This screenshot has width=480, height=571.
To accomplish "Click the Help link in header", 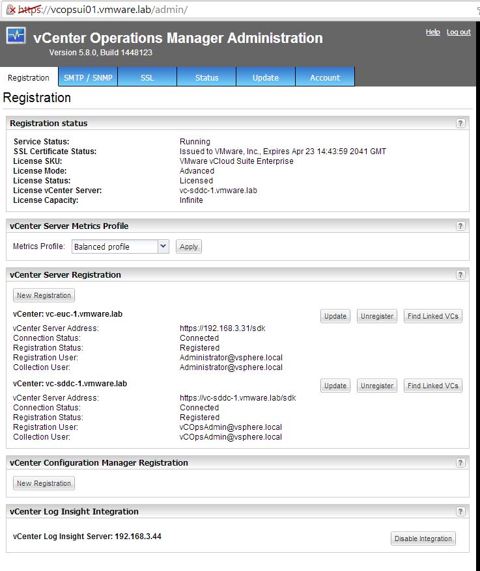I will tap(433, 32).
